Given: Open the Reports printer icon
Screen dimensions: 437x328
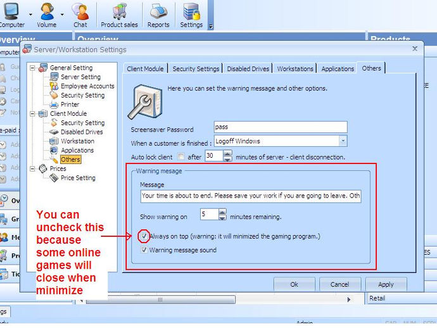Looking at the screenshot, I should pos(158,11).
